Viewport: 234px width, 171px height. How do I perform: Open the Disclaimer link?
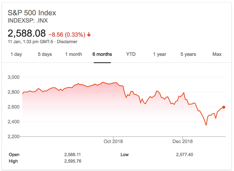point(68,42)
